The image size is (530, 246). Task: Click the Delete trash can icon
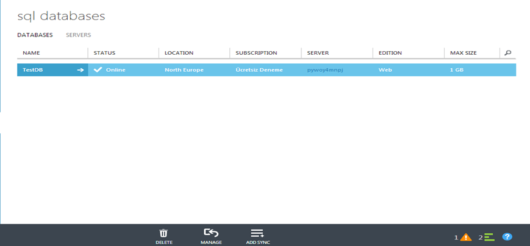[163, 233]
